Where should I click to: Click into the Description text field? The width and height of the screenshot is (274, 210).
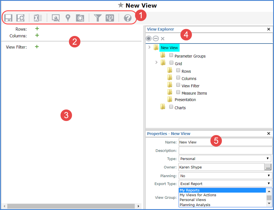pos(225,150)
